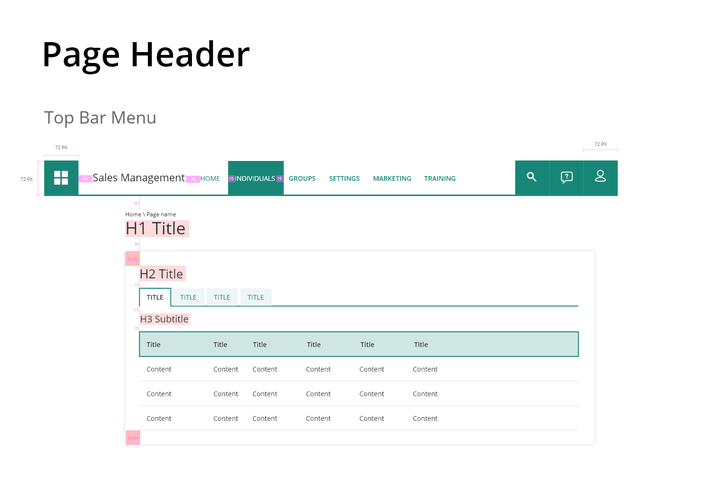Open the TRAINING menu item

tap(440, 178)
